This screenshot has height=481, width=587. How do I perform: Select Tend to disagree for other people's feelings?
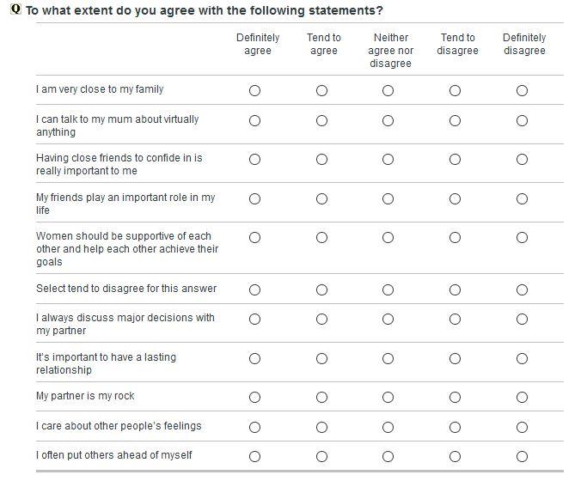[x=455, y=427]
